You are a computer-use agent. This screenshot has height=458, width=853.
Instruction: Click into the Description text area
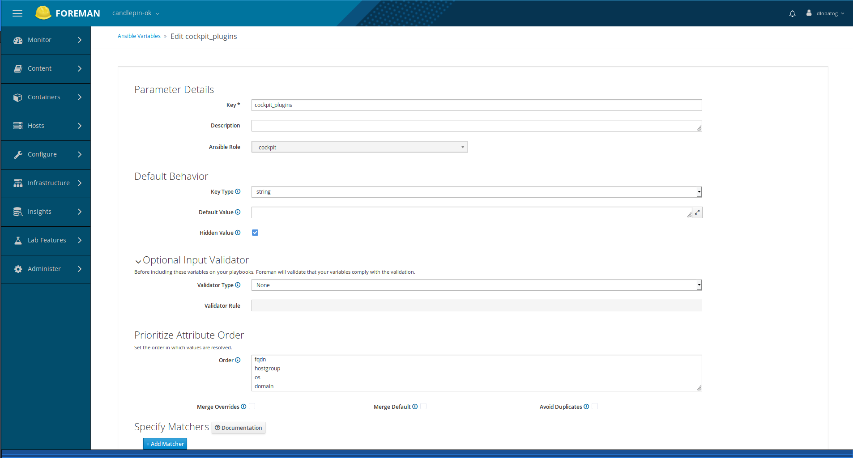(x=477, y=126)
